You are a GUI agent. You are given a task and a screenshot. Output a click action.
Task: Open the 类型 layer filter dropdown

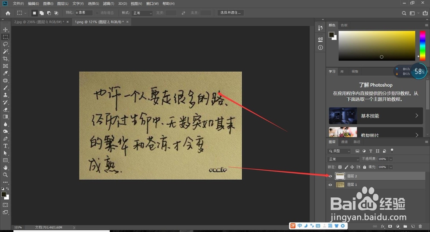point(339,151)
